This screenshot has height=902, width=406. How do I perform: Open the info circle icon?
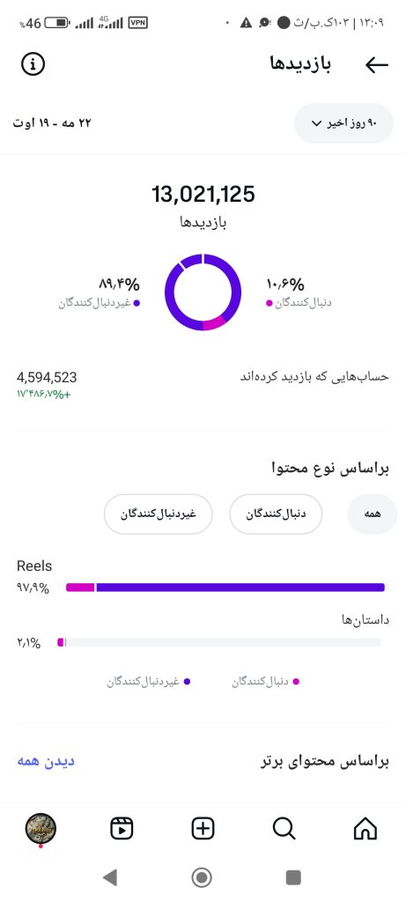33,64
